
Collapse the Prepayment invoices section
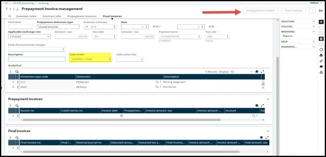(268, 99)
